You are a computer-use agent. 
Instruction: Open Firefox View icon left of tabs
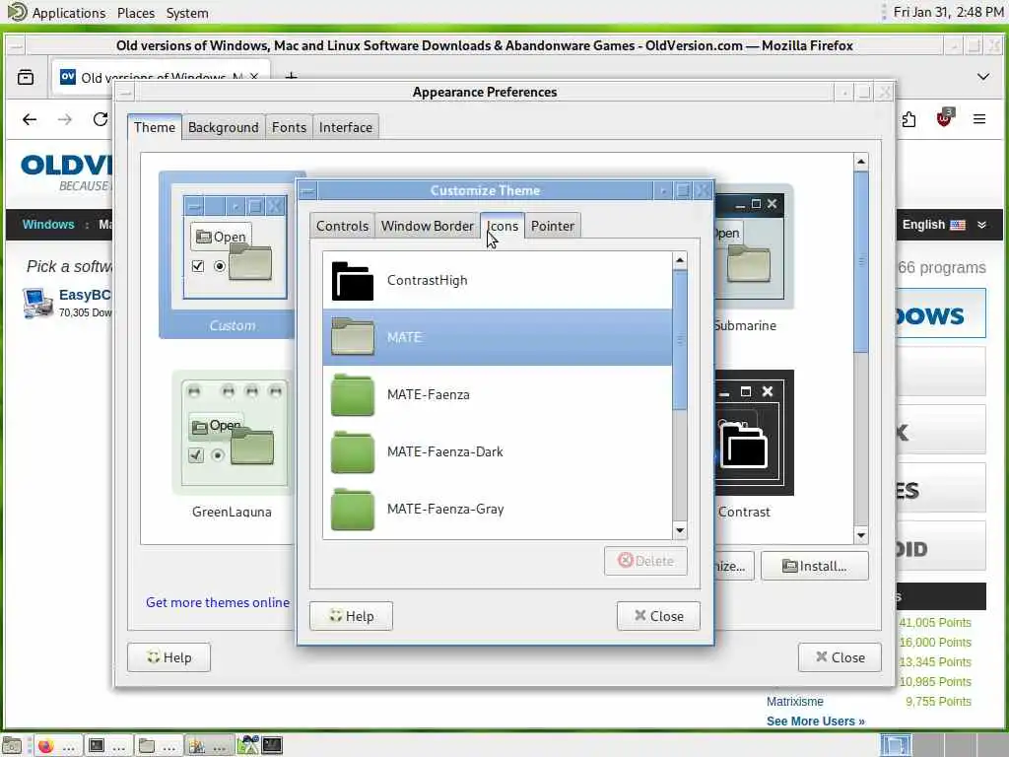tap(26, 77)
